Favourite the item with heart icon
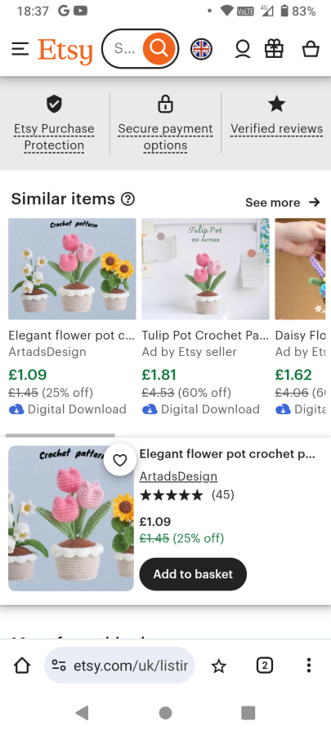This screenshot has width=331, height=735. [x=120, y=461]
